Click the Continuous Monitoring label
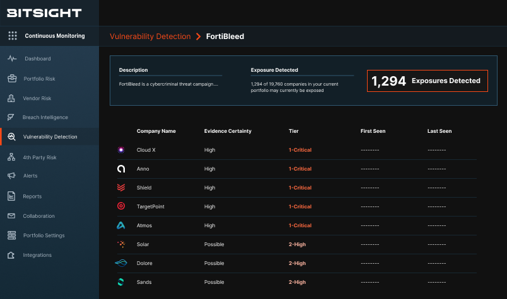The image size is (507, 299). point(55,35)
